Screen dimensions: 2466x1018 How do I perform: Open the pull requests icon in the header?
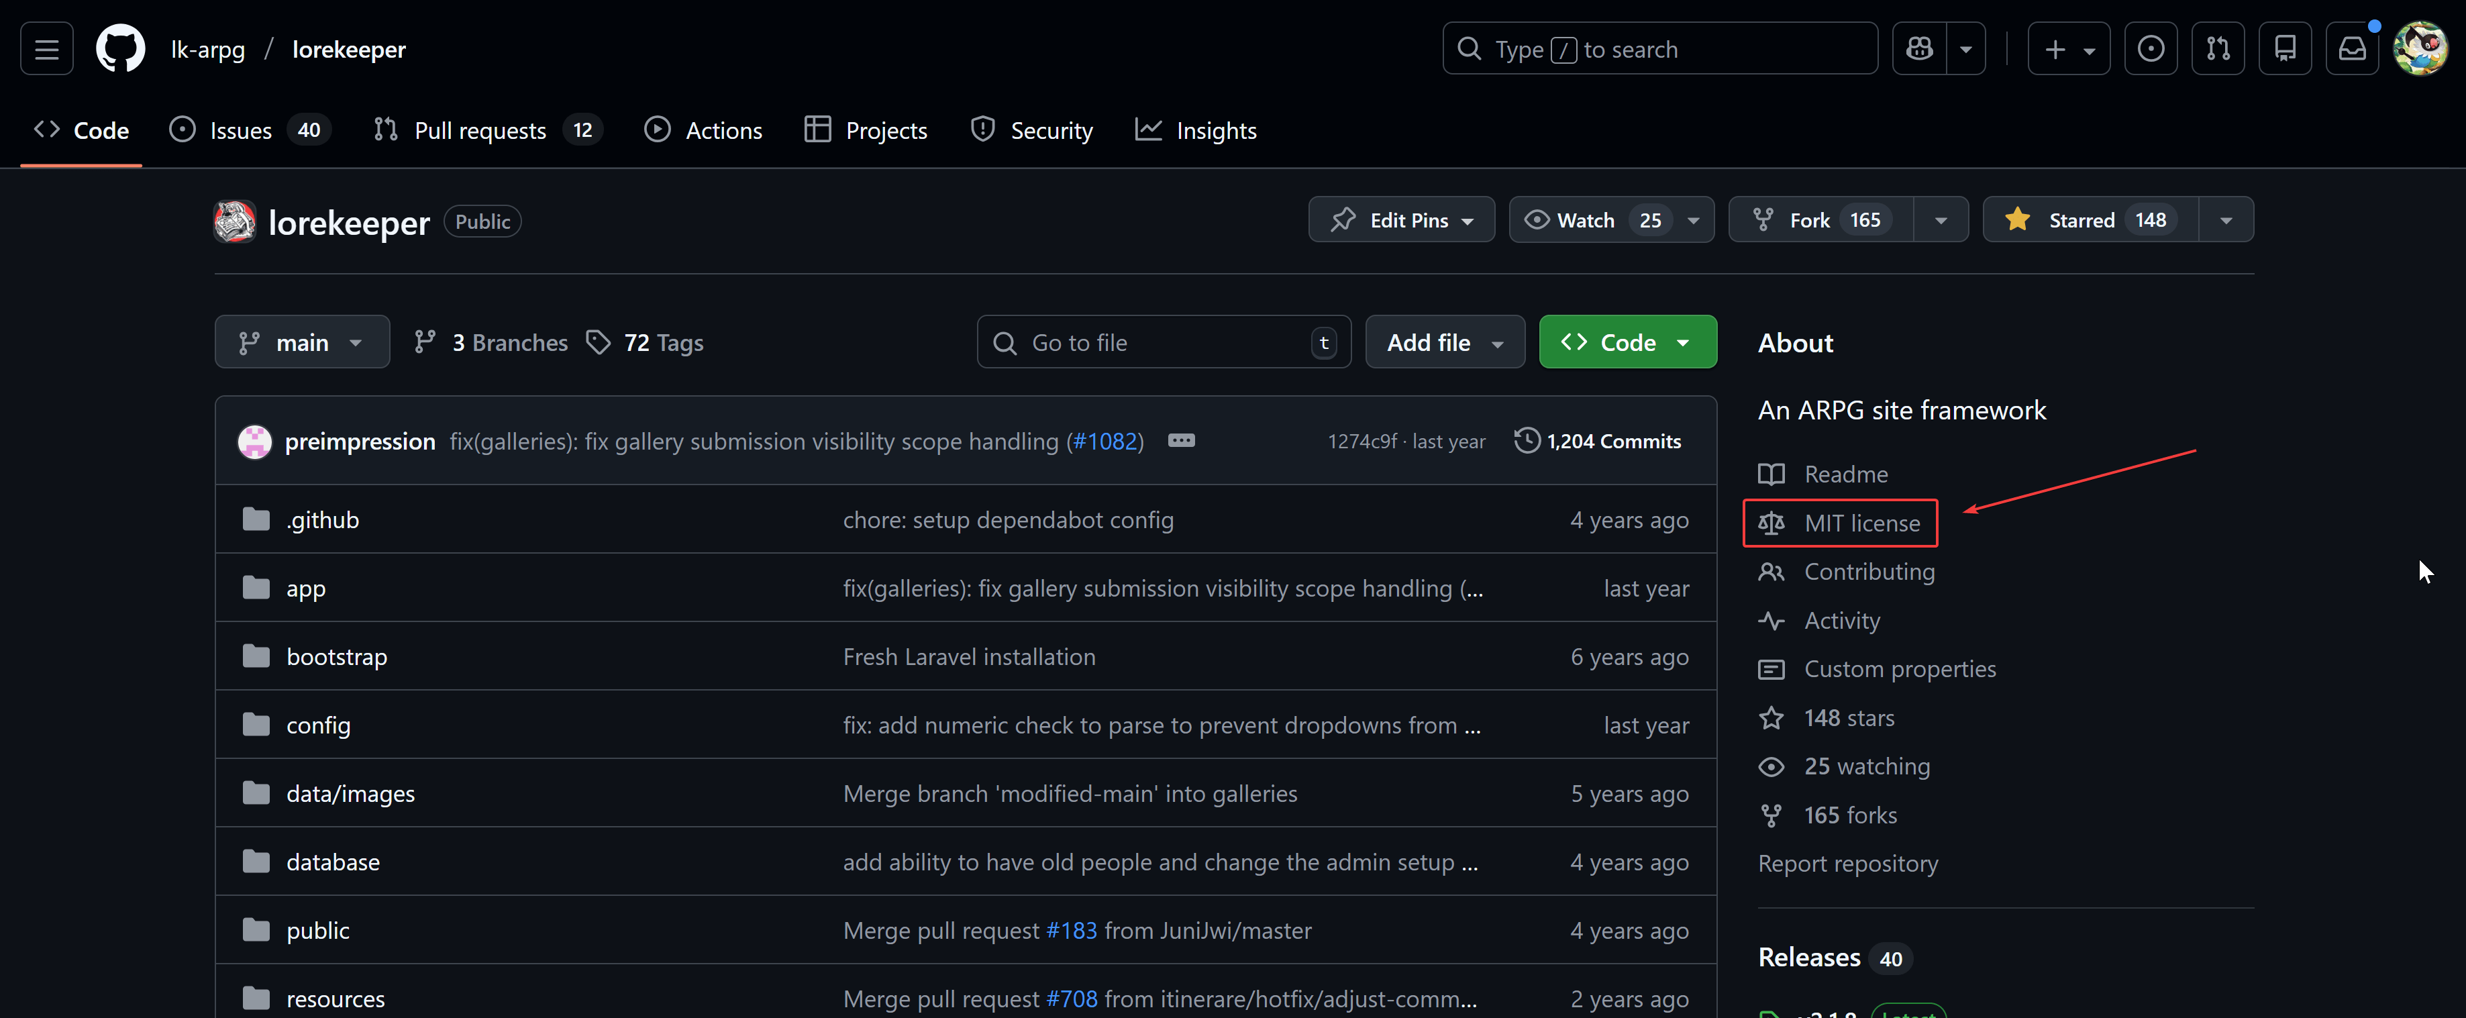2218,48
